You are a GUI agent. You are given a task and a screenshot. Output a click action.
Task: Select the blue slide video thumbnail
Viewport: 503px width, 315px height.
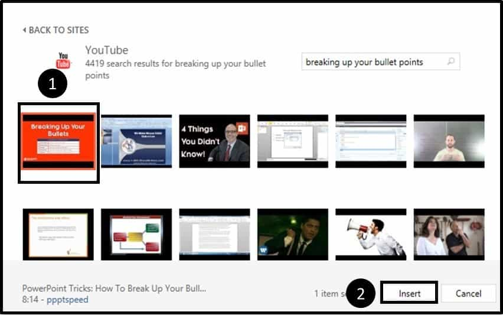click(136, 141)
